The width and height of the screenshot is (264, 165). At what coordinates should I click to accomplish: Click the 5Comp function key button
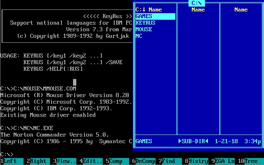[x=117, y=161]
